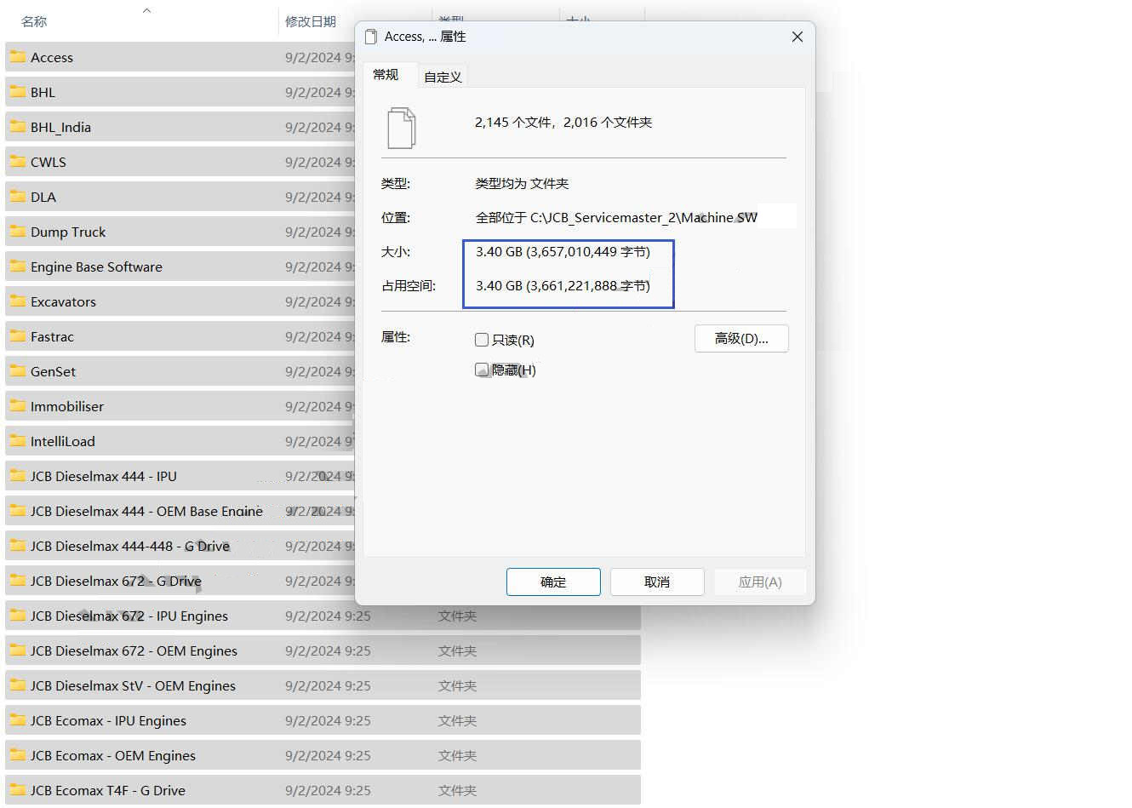Viewport: 1132px width, 808px height.
Task: Select the IntelliLoad folder entry
Action: [64, 441]
